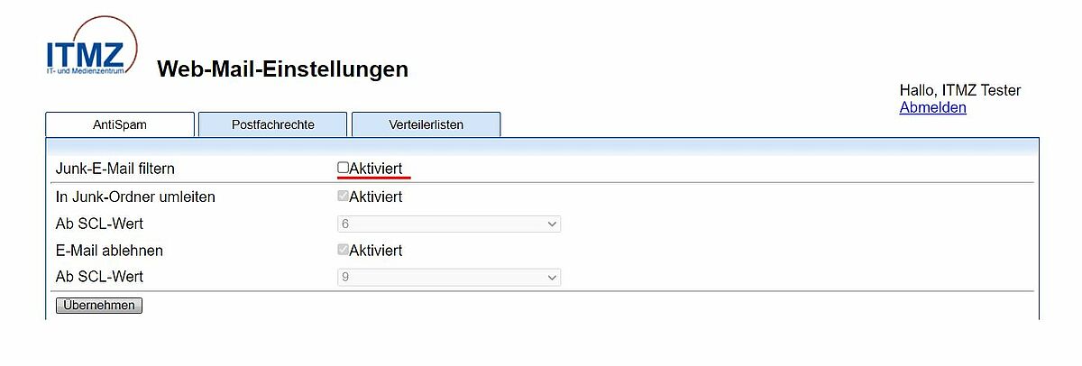This screenshot has width=1082, height=366.
Task: Click Aktiviert beside E-Mail ablehnen
Action: tap(375, 251)
